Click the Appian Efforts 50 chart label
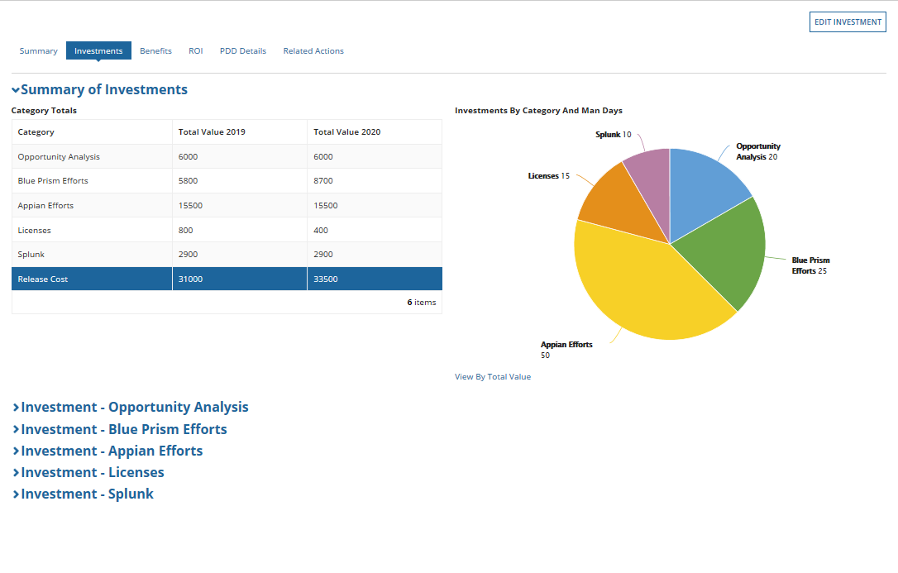This screenshot has height=573, width=898. [566, 350]
